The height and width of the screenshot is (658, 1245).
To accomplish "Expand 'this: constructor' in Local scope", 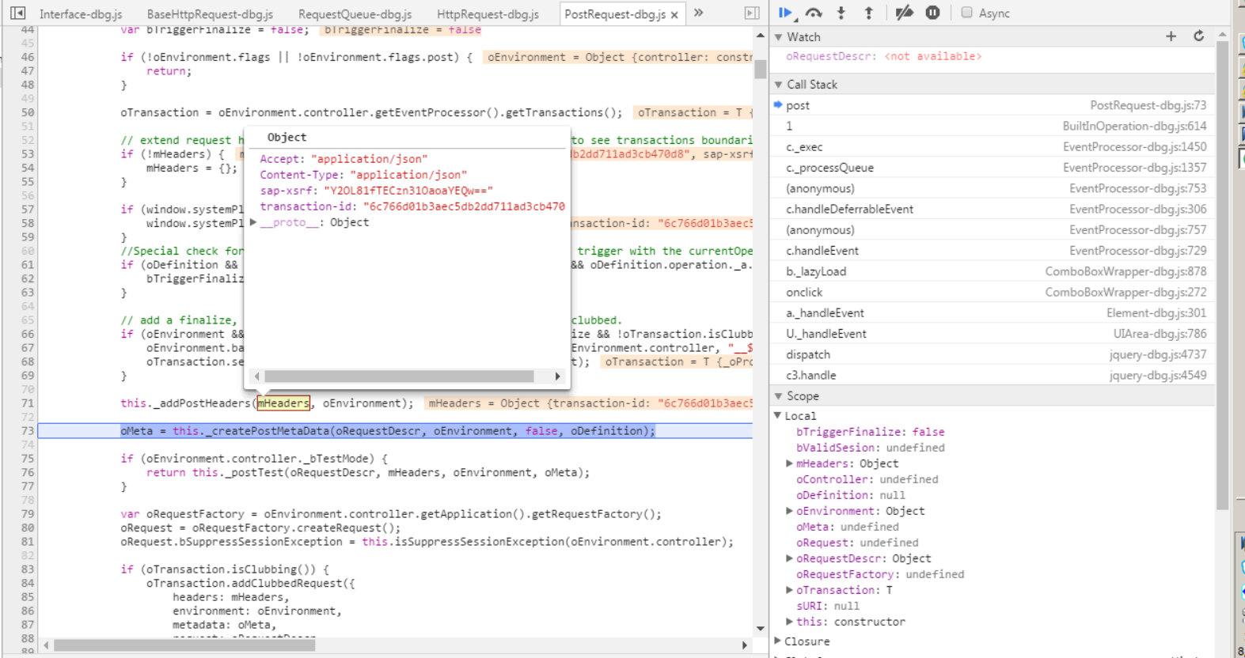I will pyautogui.click(x=789, y=622).
